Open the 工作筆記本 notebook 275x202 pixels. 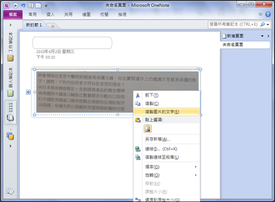pos(10,46)
